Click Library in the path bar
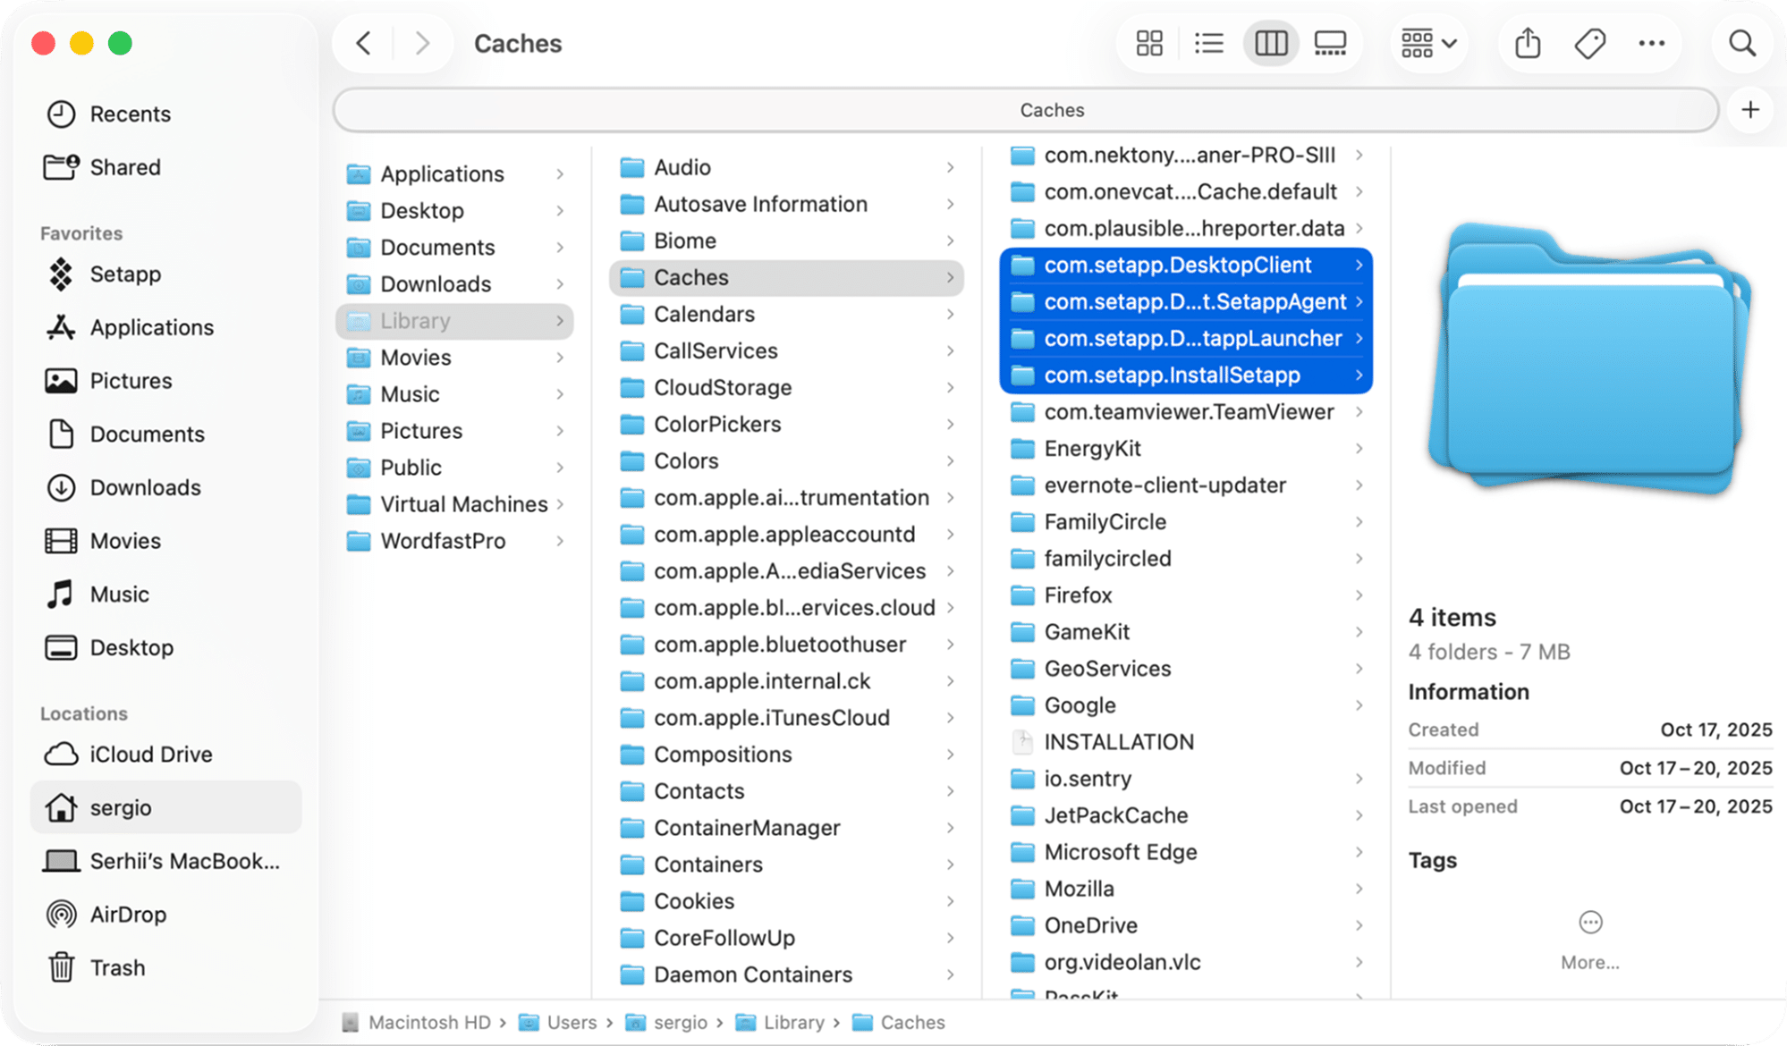This screenshot has width=1787, height=1046. (780, 1022)
